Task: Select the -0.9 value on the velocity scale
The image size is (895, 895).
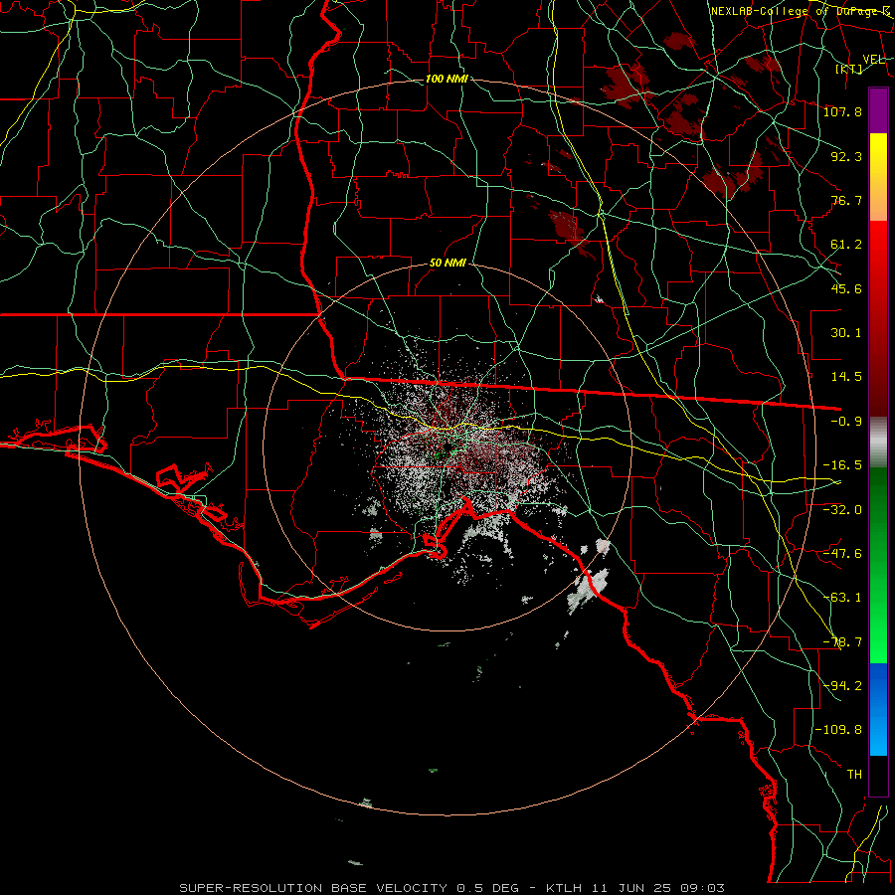Action: (x=846, y=422)
